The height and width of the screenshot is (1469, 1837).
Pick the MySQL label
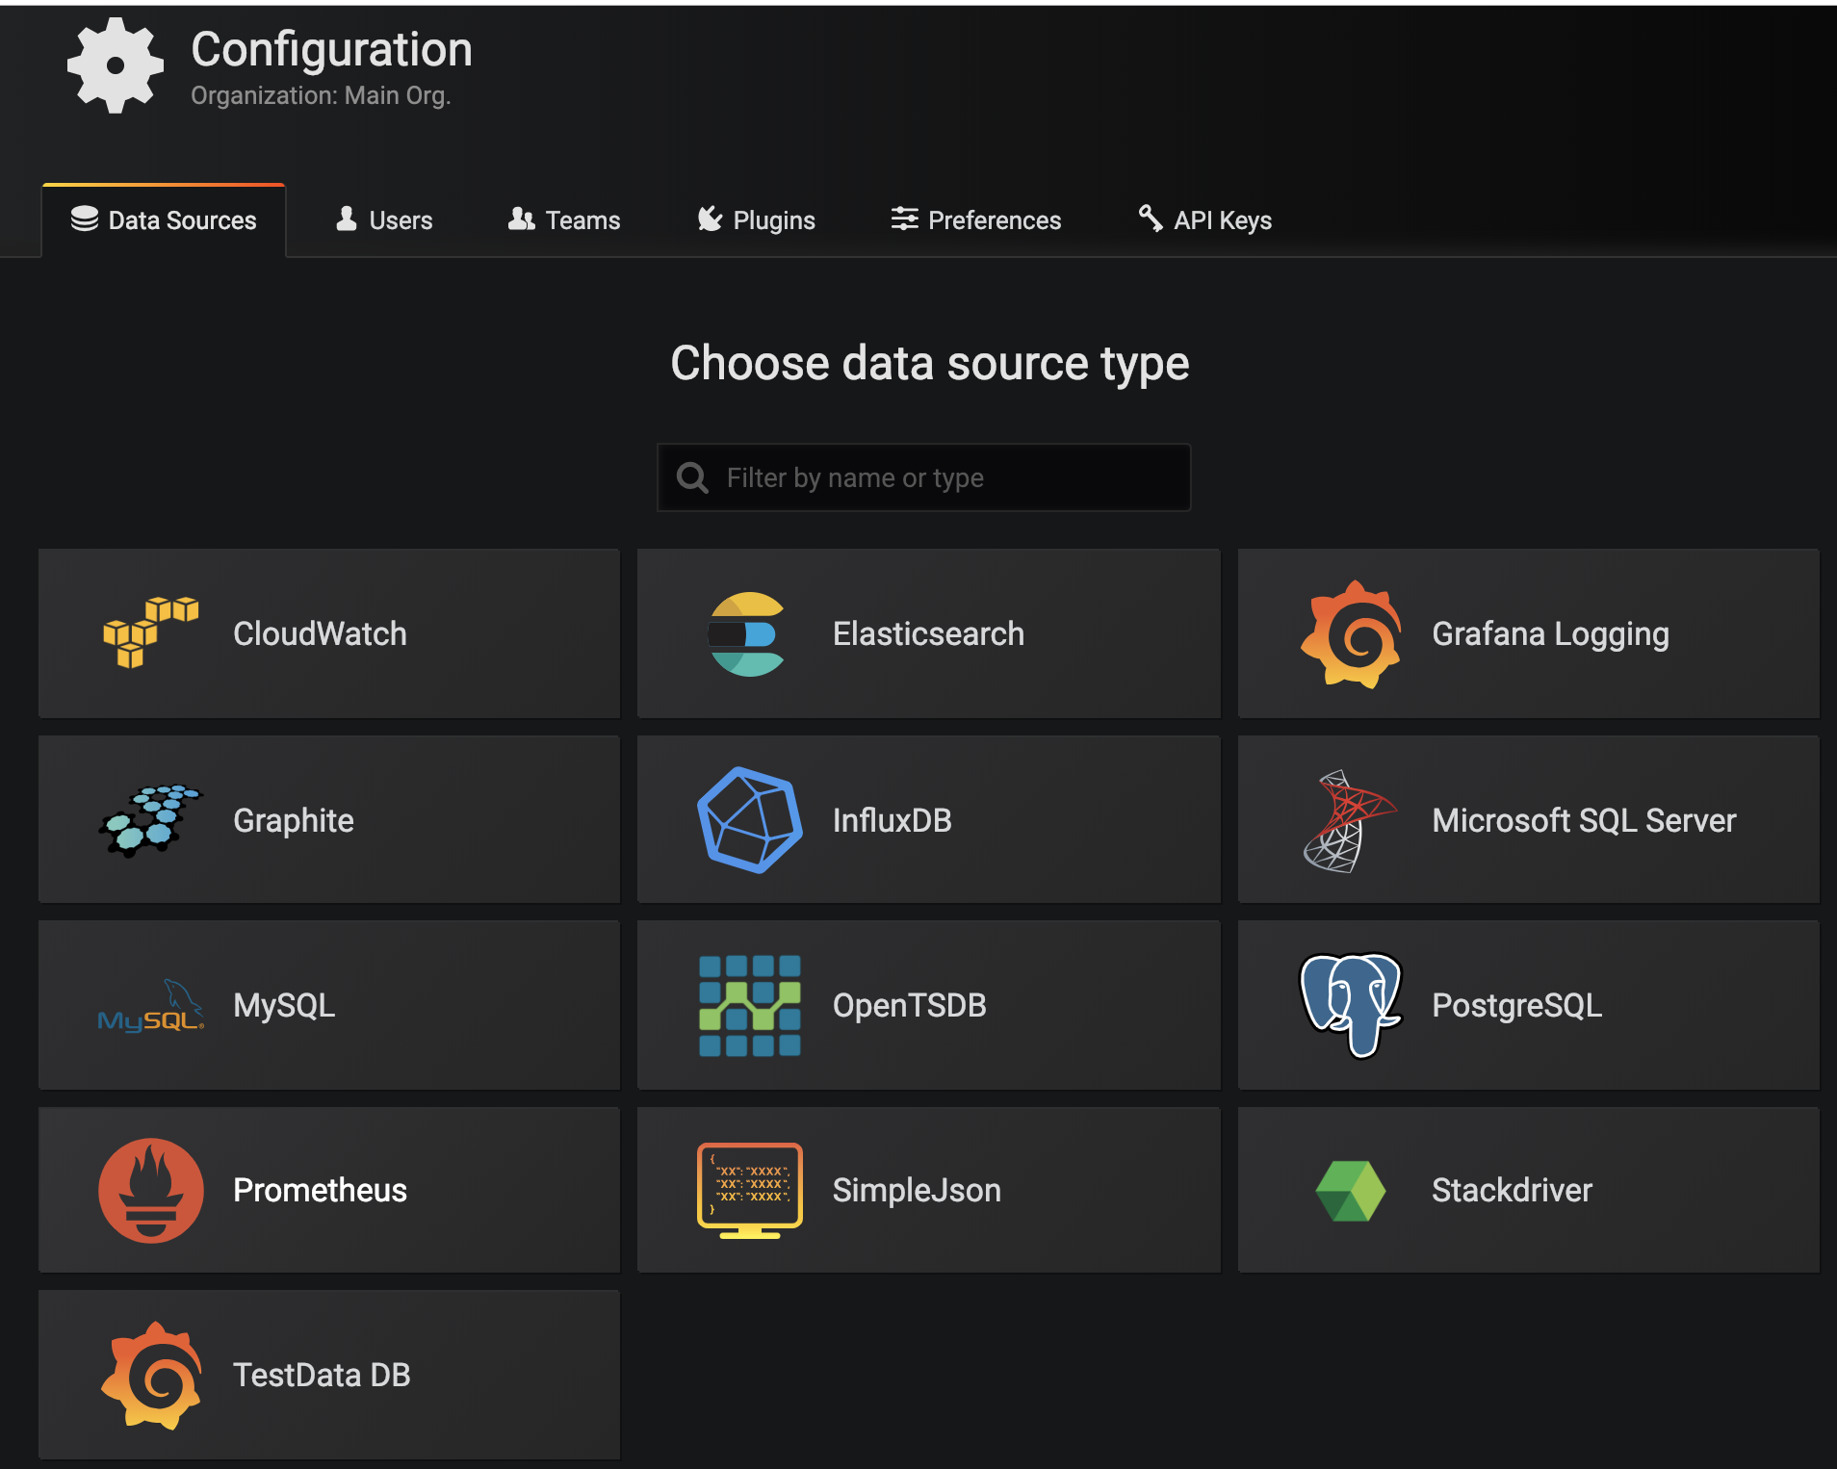tap(284, 1007)
